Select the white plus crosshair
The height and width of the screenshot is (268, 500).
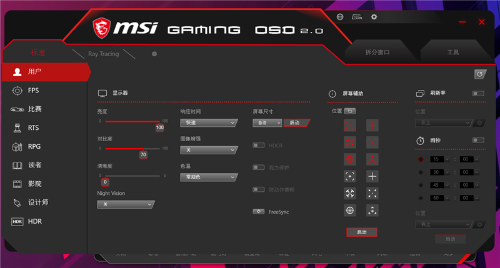click(x=372, y=176)
